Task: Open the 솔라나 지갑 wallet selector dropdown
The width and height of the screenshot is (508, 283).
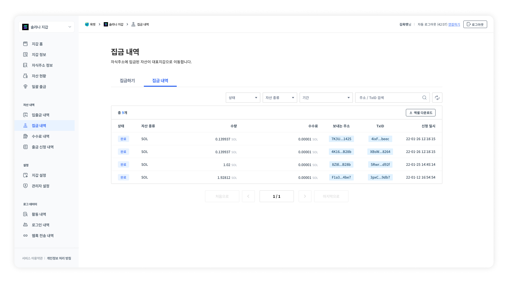Action: [x=47, y=27]
